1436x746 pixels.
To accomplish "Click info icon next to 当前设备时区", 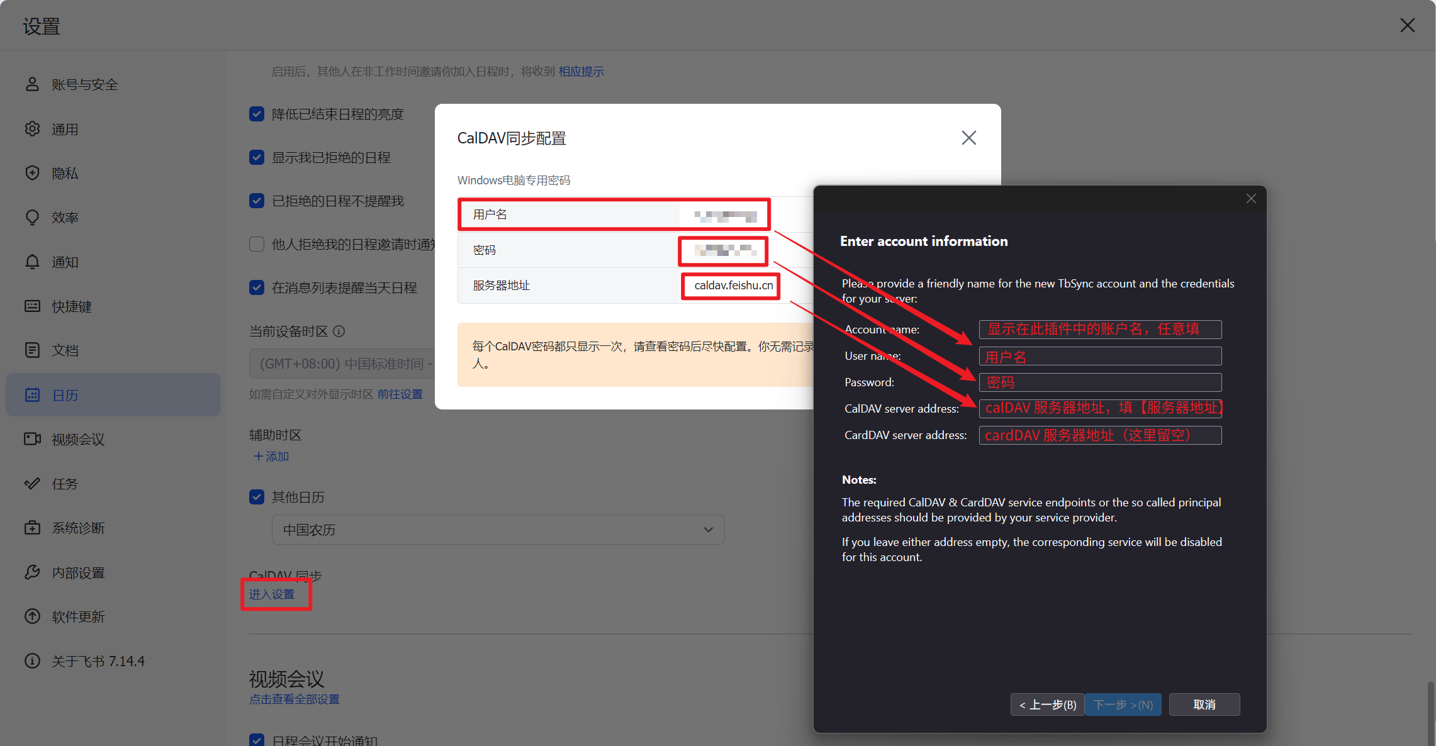I will click(x=339, y=331).
